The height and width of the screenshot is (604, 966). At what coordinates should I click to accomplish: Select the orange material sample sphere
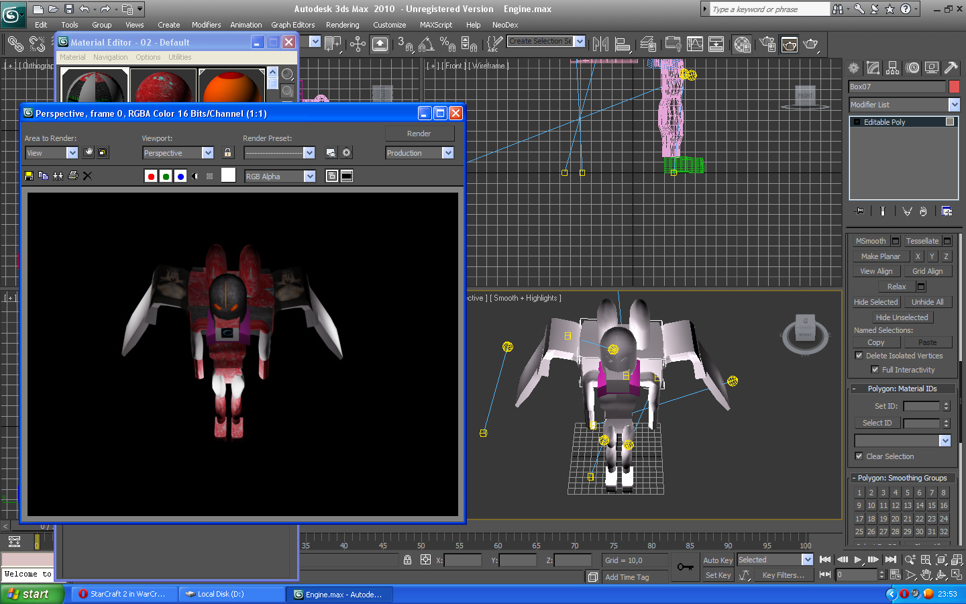pos(231,85)
